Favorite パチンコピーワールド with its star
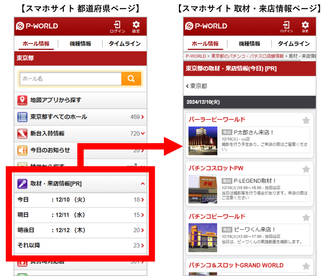Image resolution: width=334 pixels, height=276 pixels. pos(306,218)
